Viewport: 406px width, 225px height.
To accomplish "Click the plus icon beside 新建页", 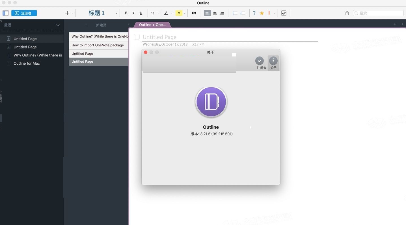I will [87, 25].
